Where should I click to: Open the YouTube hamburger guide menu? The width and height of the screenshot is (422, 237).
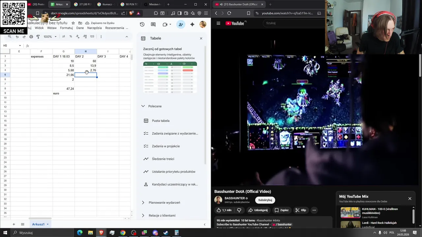pyautogui.click(x=218, y=23)
